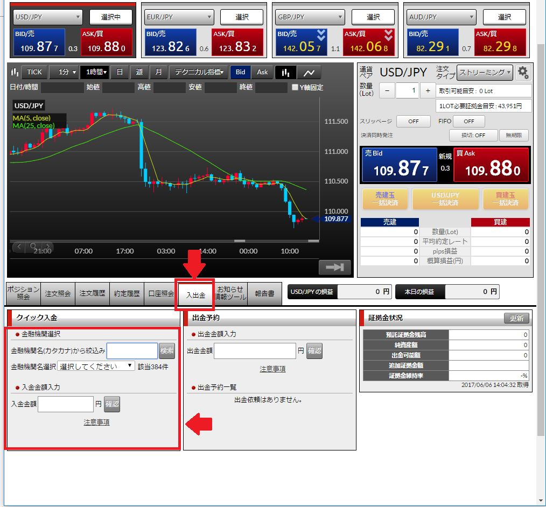Click GBP/JPY ASK/買 142.068 price tile
546x507 pixels.
pos(369,42)
